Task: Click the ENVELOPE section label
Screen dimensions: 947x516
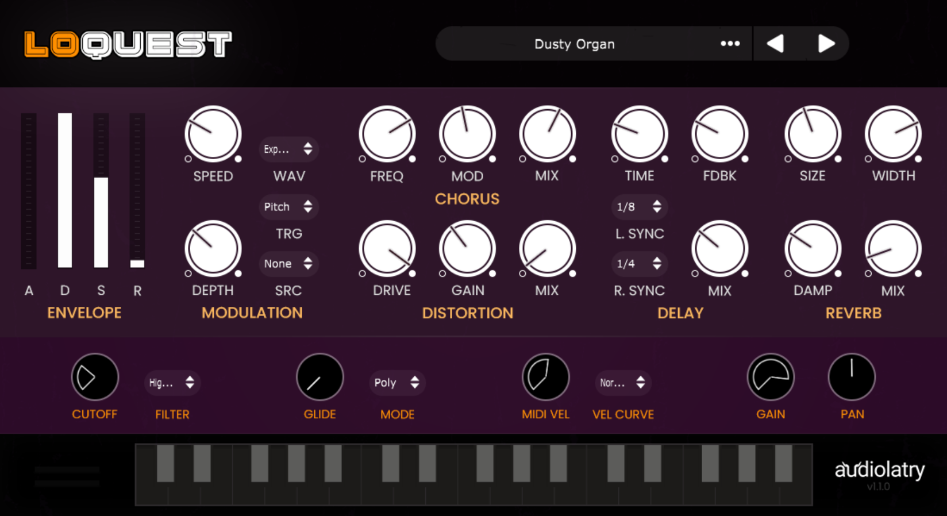Action: (84, 313)
